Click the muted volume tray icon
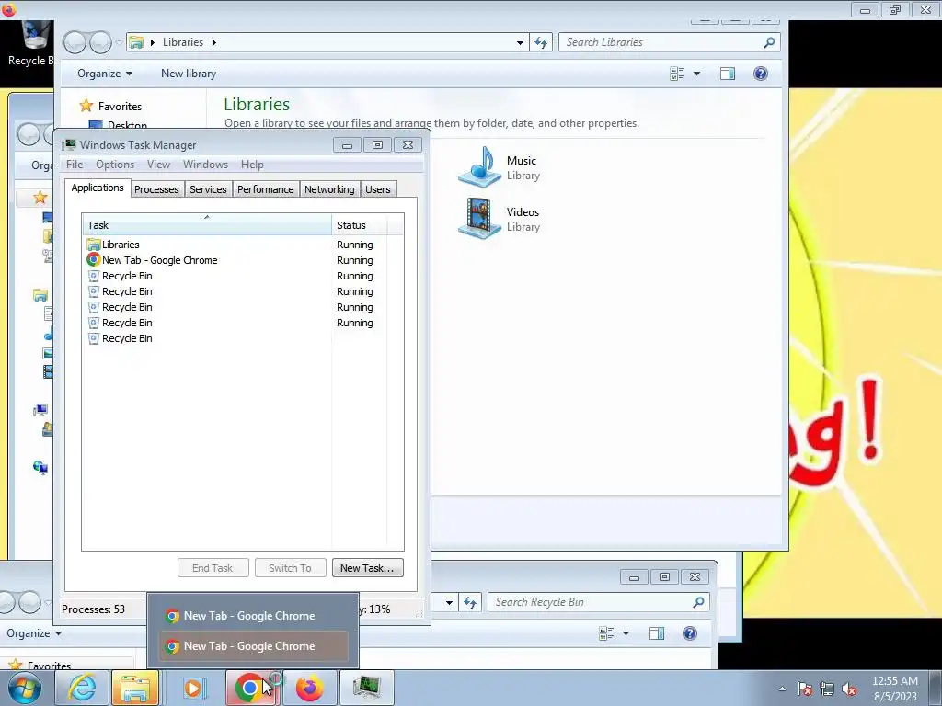 click(849, 689)
